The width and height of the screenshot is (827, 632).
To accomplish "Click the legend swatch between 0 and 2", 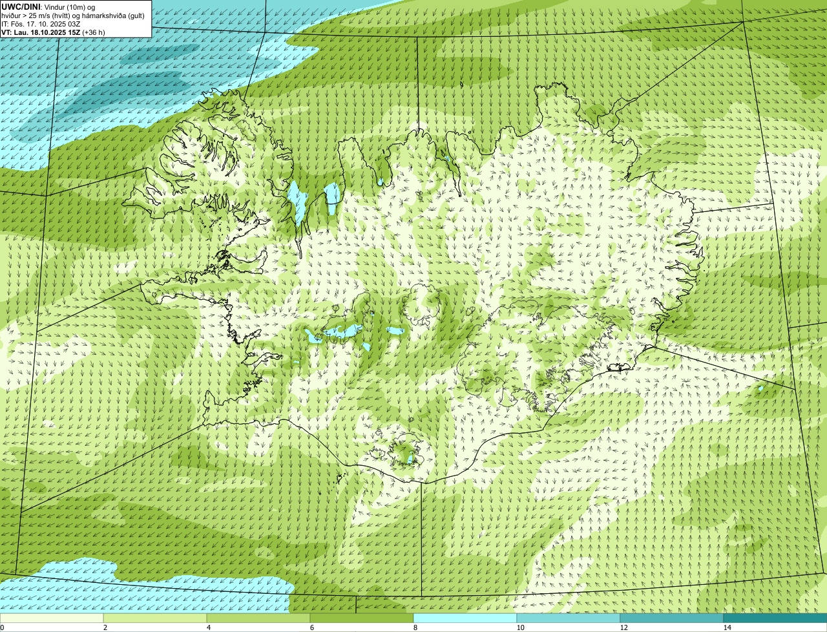I will coord(52,618).
